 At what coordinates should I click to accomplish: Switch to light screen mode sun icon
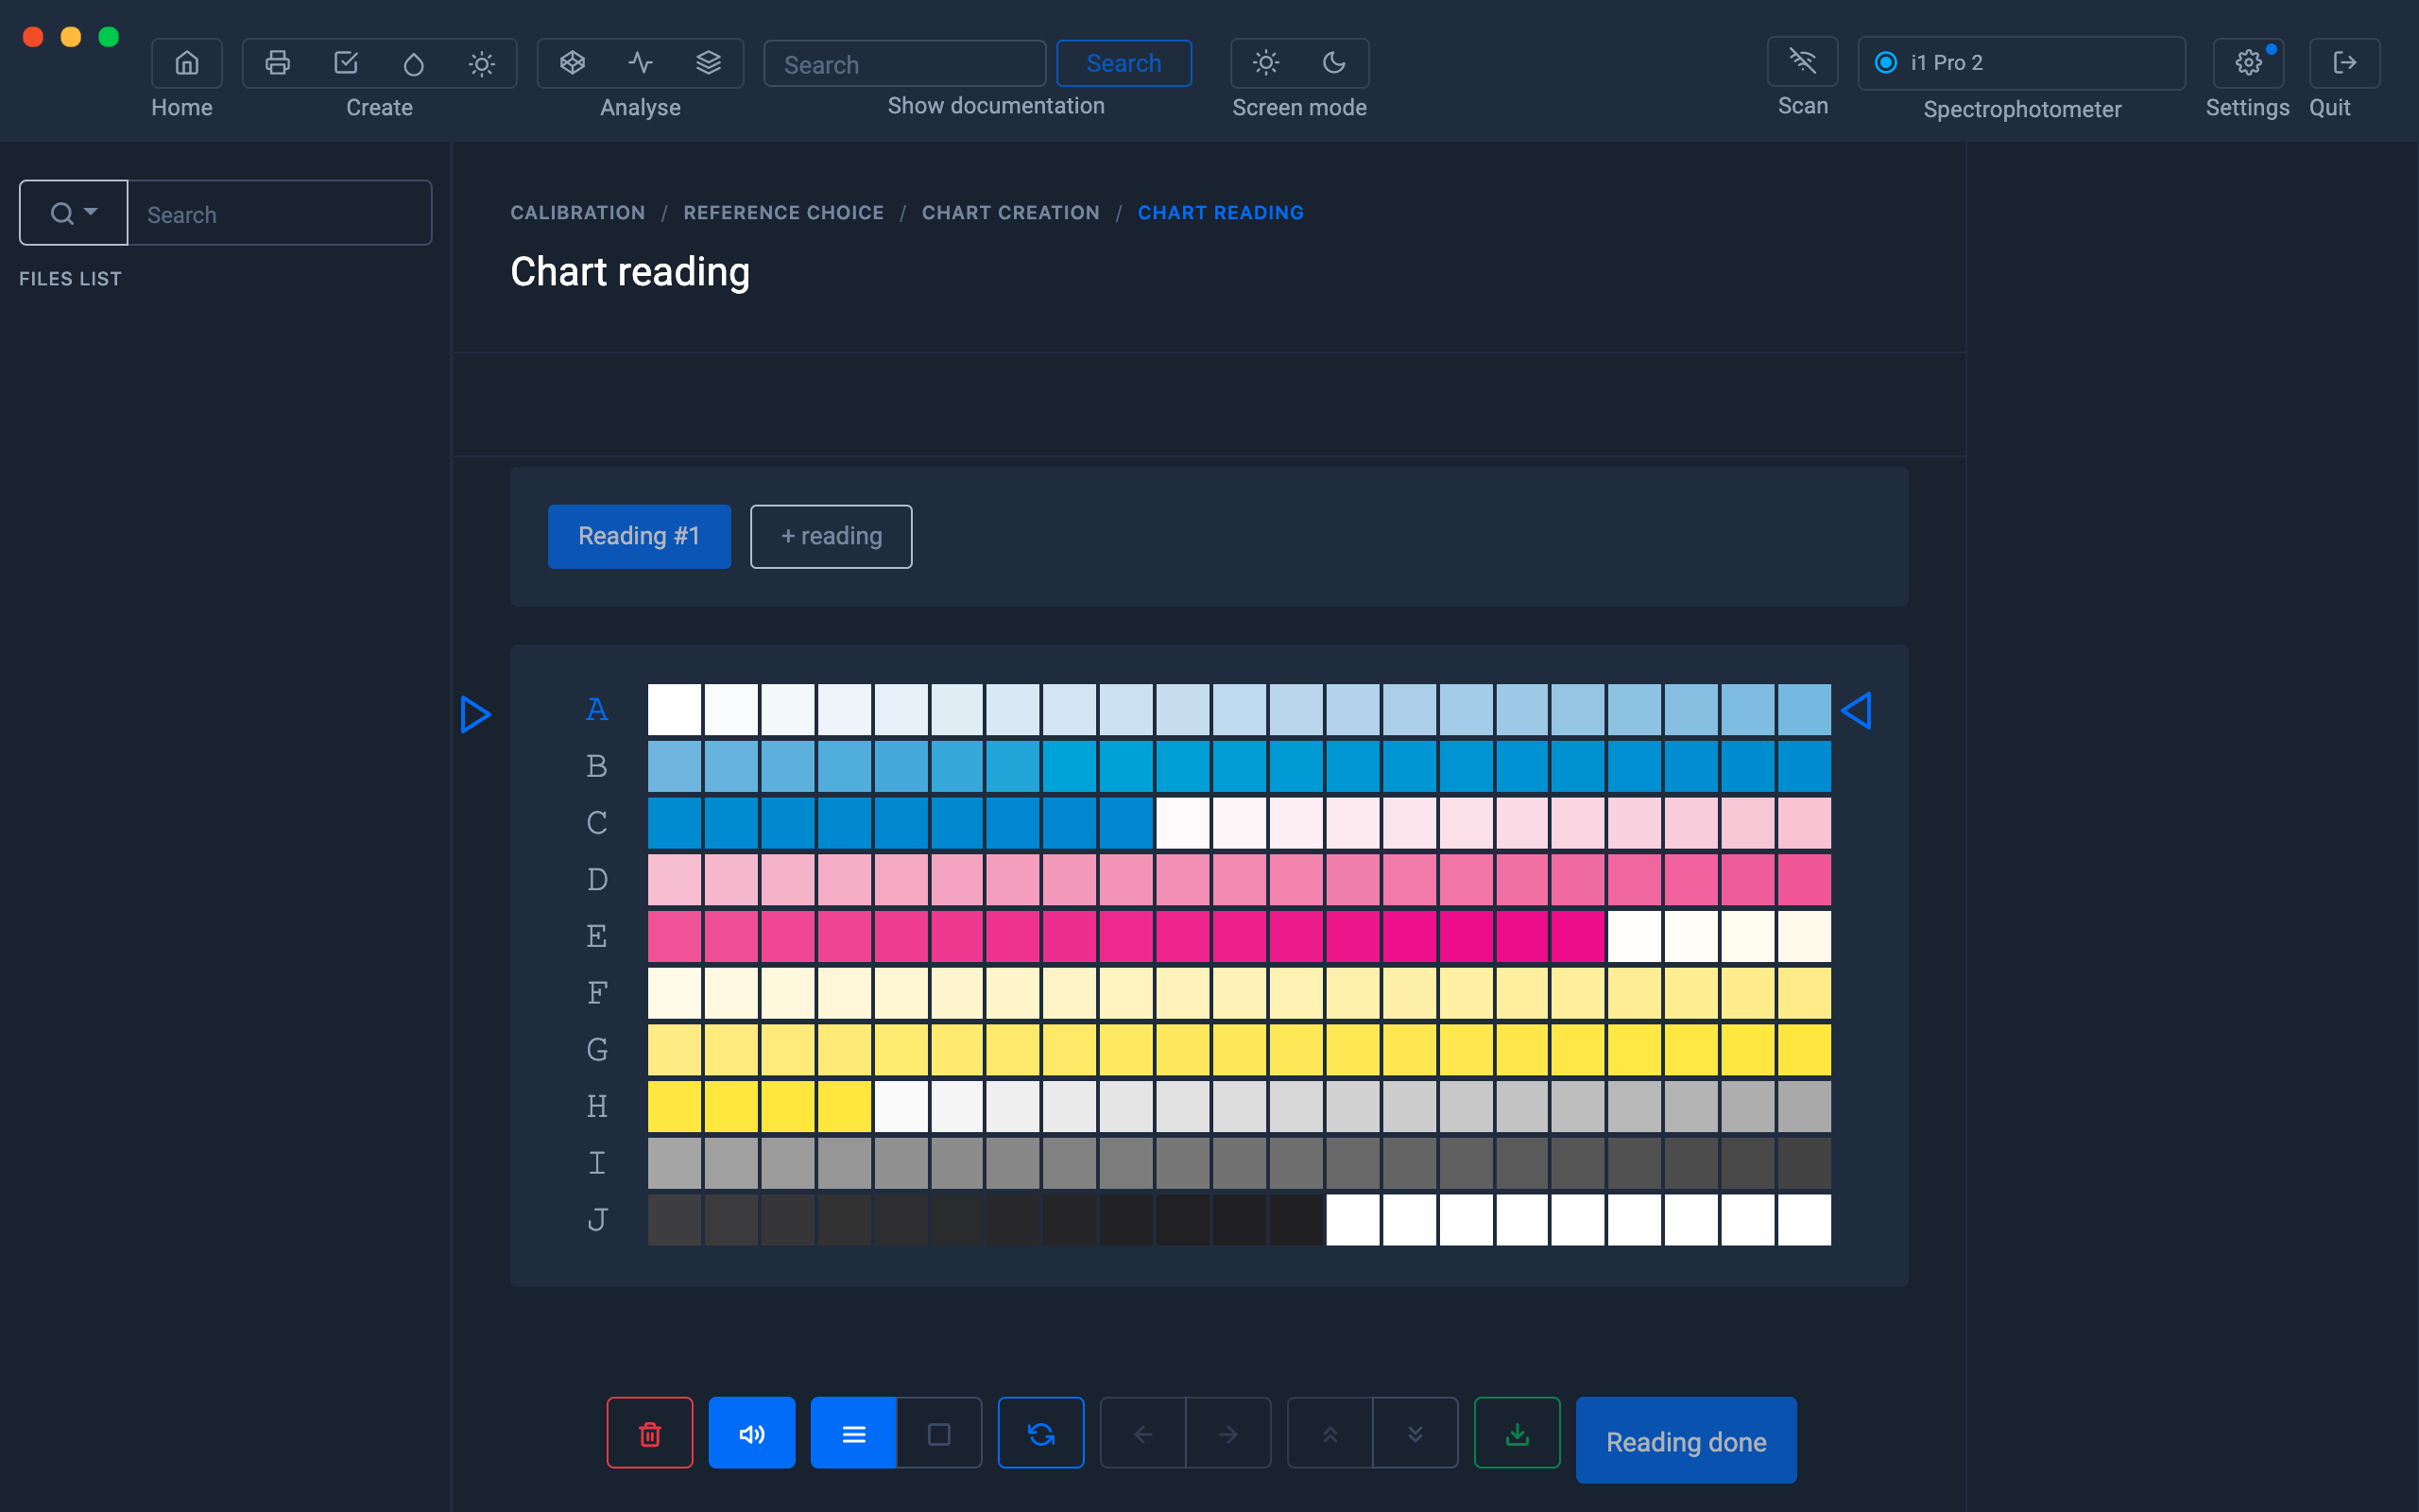pyautogui.click(x=1265, y=63)
